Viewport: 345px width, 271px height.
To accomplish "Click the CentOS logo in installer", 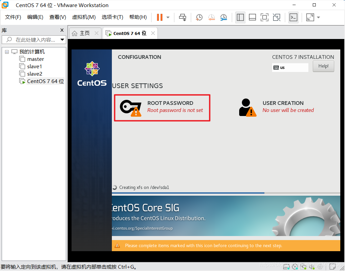I will [92, 74].
